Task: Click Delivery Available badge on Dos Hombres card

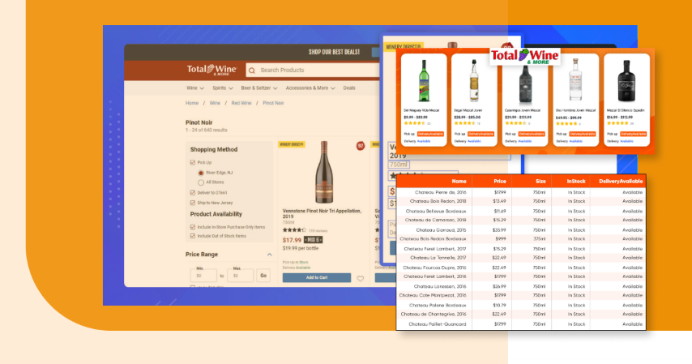Action: pyautogui.click(x=583, y=134)
